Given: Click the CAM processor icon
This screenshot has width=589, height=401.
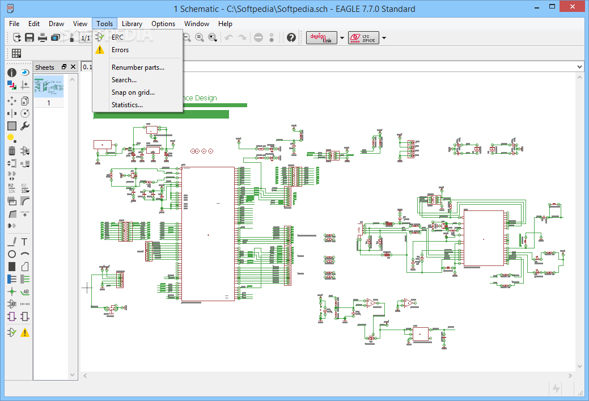Looking at the screenshot, I should pos(55,37).
